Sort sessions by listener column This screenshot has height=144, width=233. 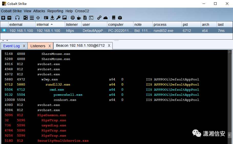tap(73, 25)
